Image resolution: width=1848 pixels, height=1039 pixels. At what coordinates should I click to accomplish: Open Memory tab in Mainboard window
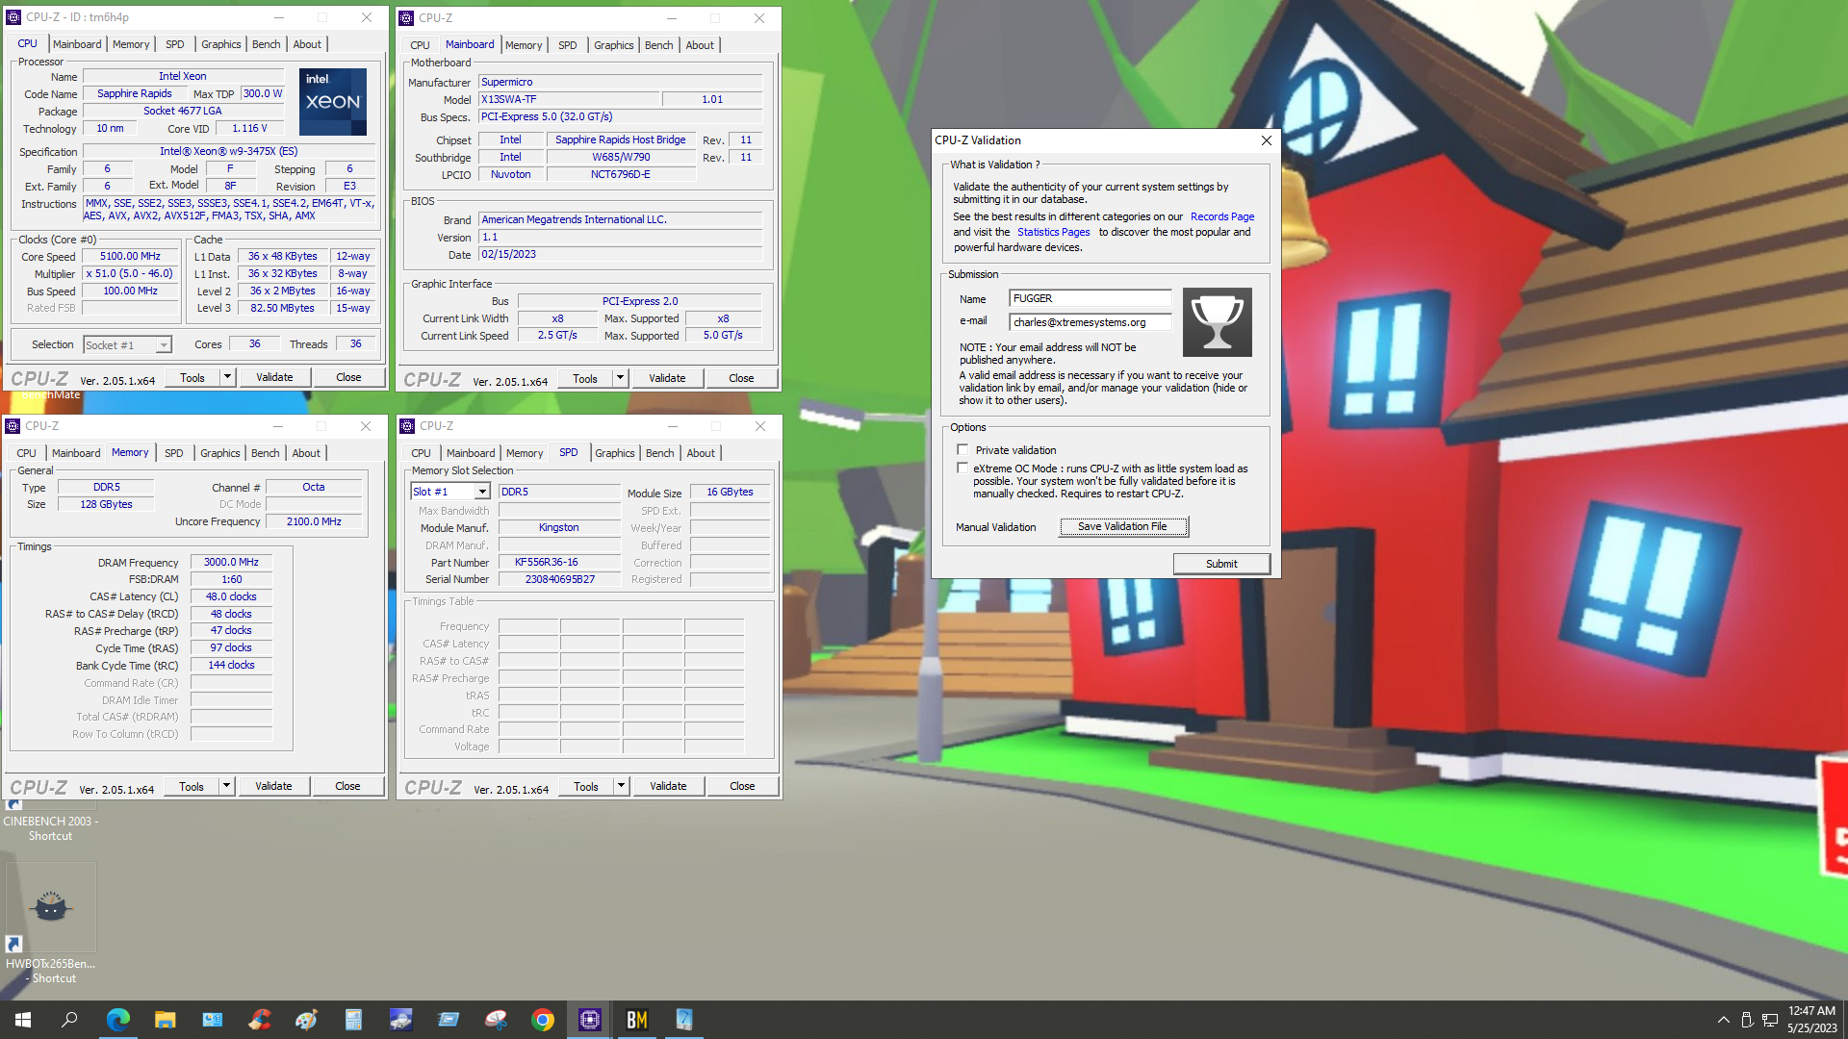coord(524,45)
